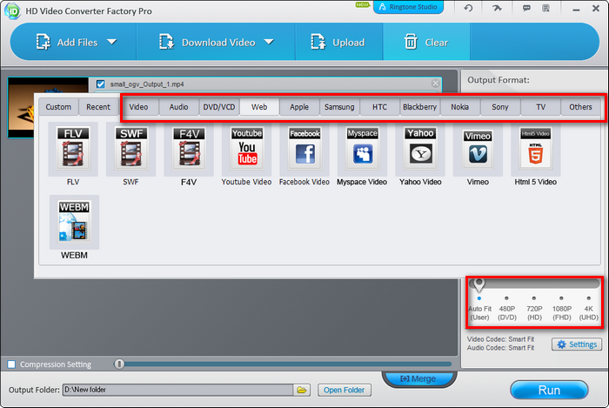609x408 pixels.
Task: Open the Apple devices tab
Action: point(299,107)
